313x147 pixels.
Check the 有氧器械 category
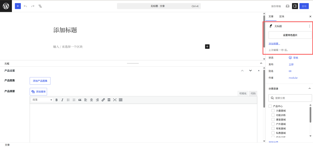(x=273, y=128)
